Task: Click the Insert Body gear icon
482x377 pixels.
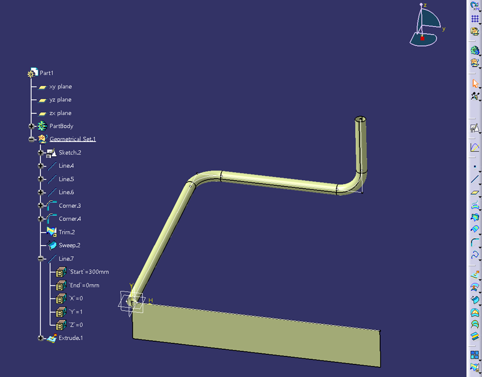Action: pyautogui.click(x=474, y=50)
